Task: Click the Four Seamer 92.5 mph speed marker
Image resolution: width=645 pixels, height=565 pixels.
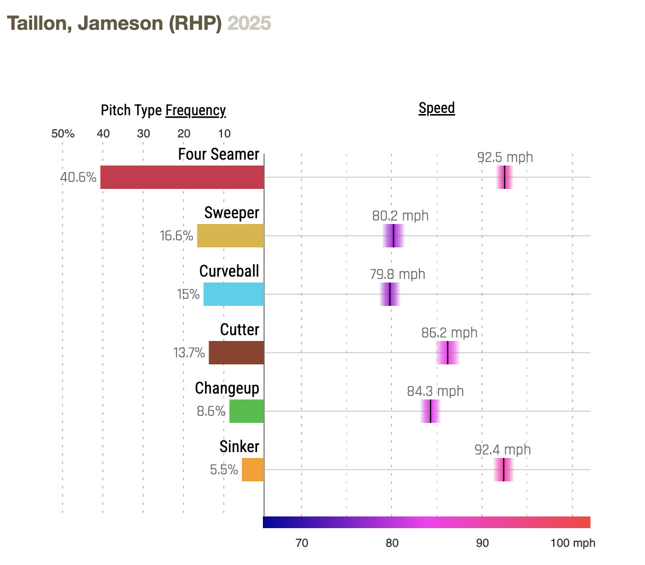Action: (505, 177)
